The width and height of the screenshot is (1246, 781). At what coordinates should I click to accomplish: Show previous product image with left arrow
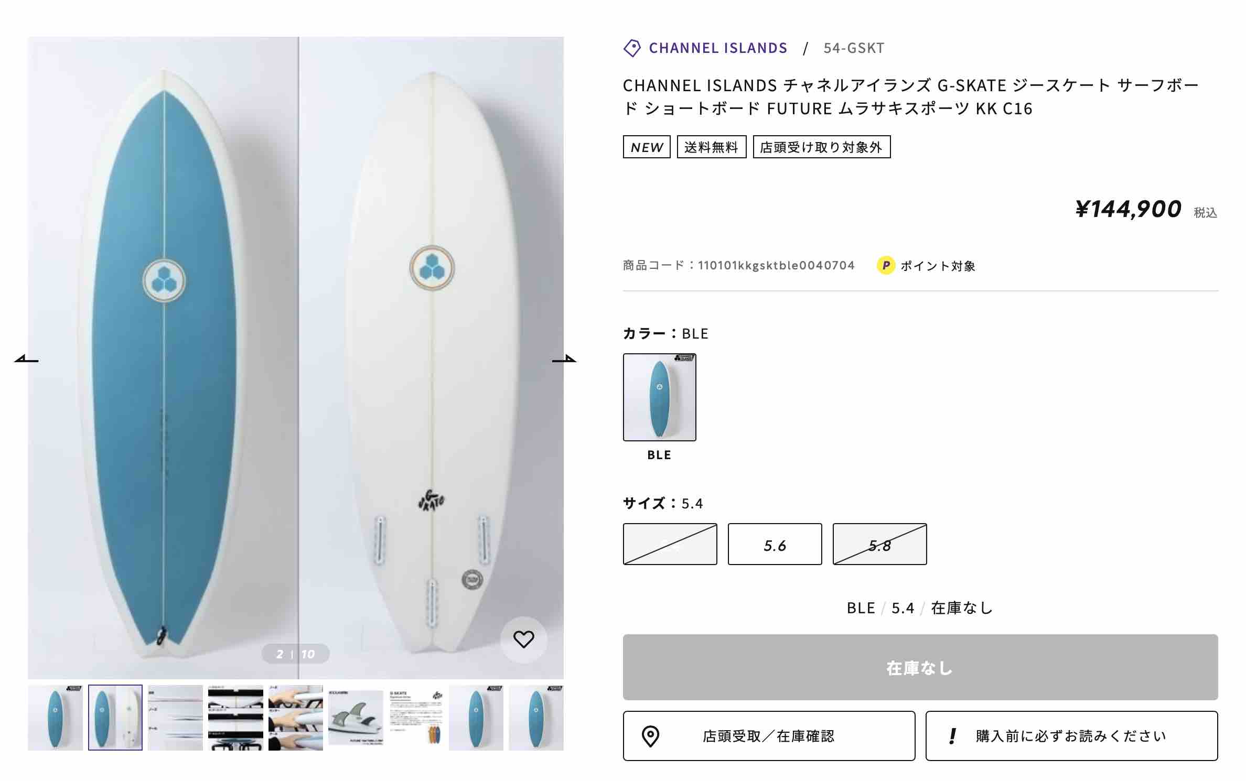click(x=26, y=359)
